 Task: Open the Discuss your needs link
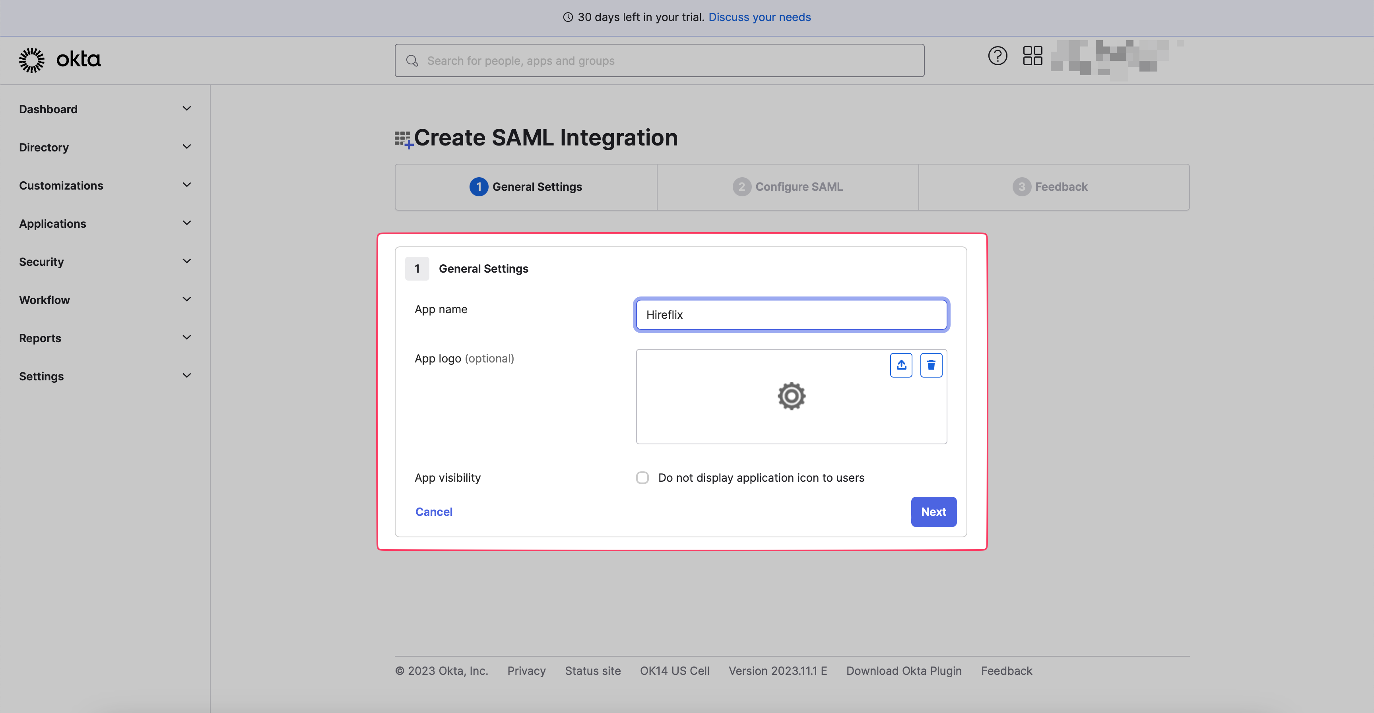click(x=759, y=17)
